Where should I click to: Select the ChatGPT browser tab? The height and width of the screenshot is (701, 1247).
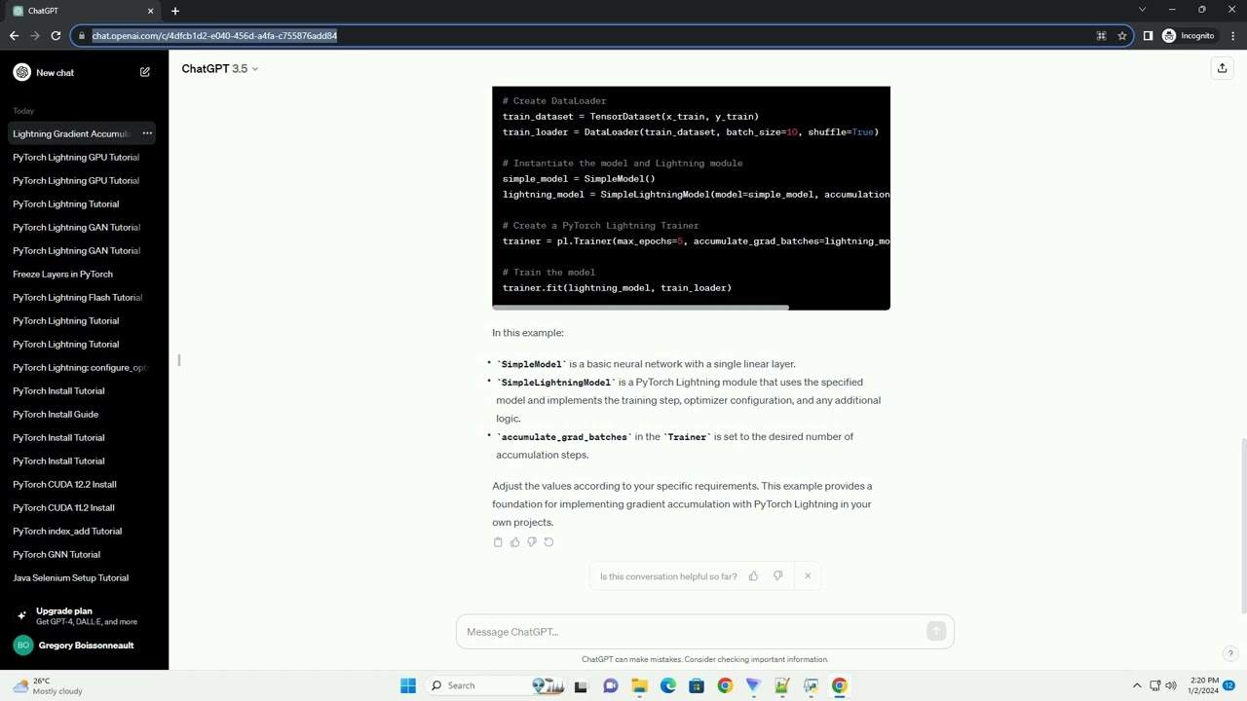click(82, 11)
